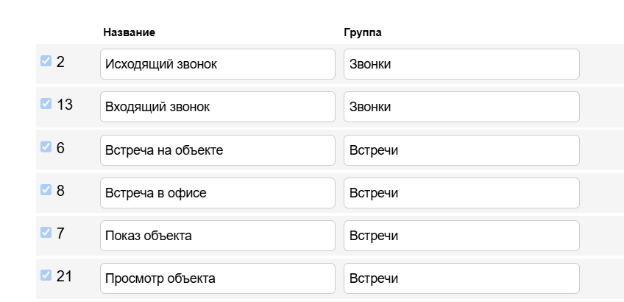Disable the checkbox for row 6
This screenshot has width=624, height=302.
(46, 147)
